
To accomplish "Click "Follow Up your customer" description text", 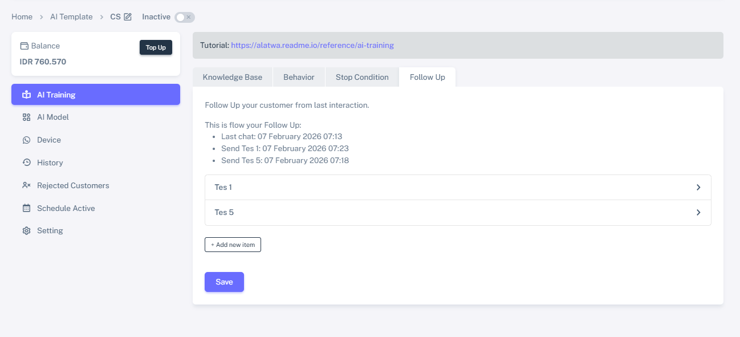I will (287, 105).
